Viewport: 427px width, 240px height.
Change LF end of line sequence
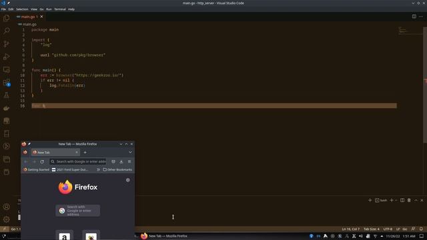coord(398,229)
